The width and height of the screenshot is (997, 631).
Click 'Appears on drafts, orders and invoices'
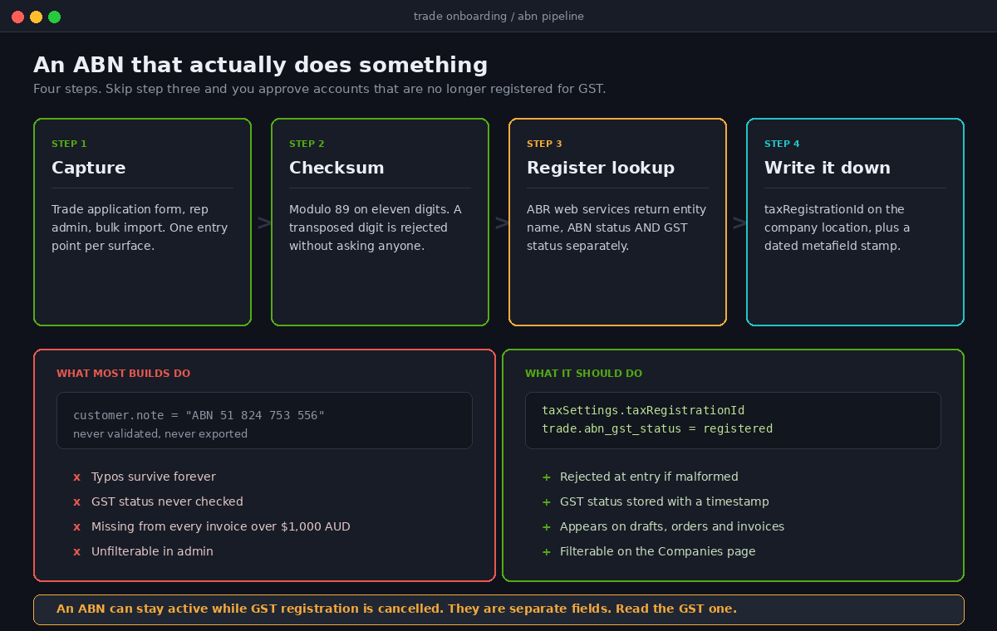point(672,526)
